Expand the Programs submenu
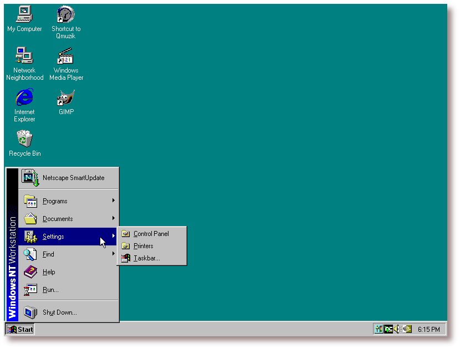Viewport: 460px width, 349px height. [55, 201]
